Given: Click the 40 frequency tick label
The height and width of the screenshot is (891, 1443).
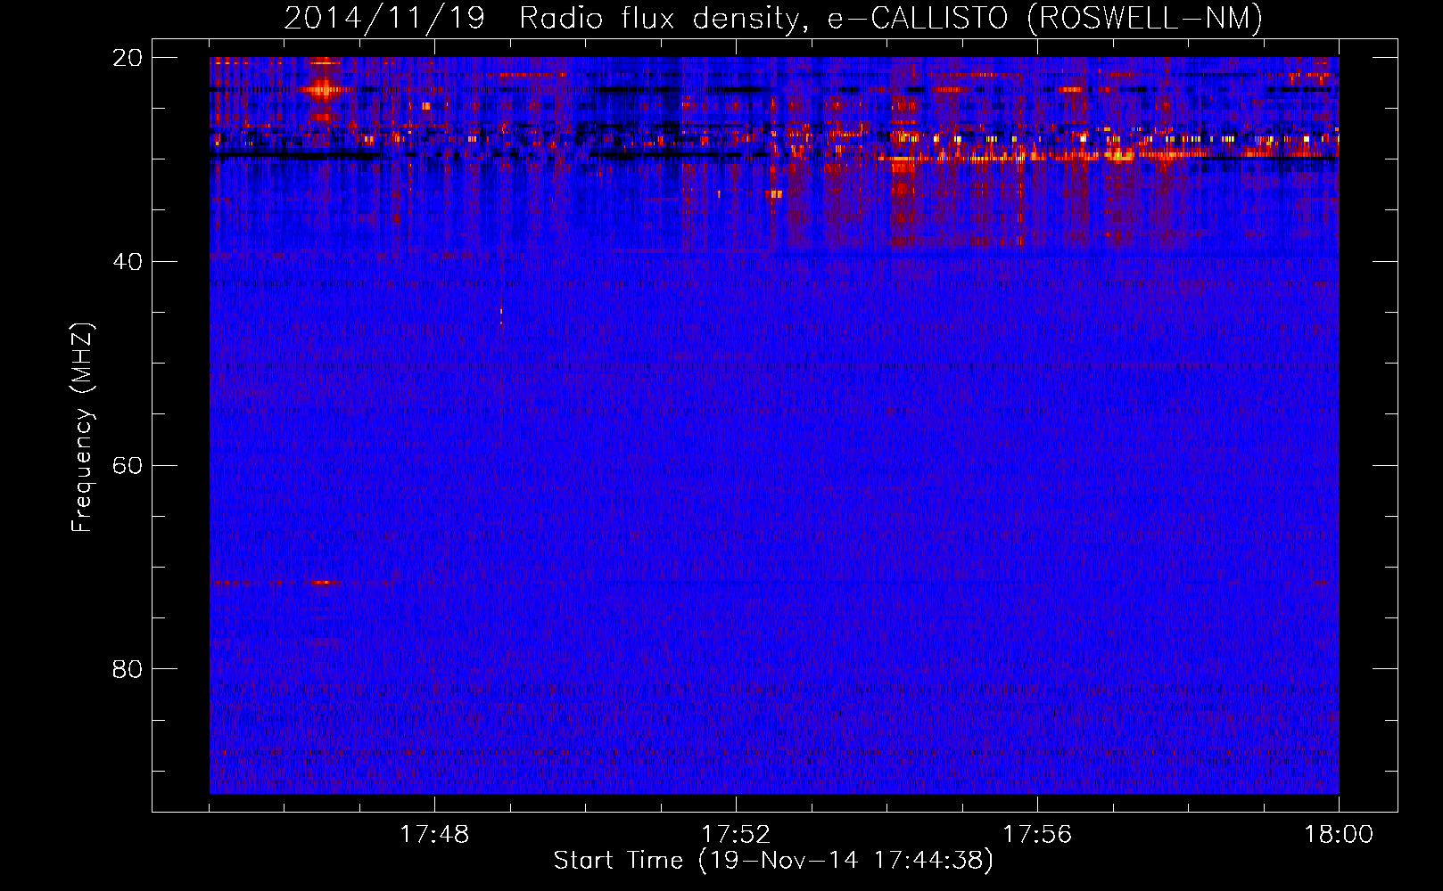Looking at the screenshot, I should [128, 262].
